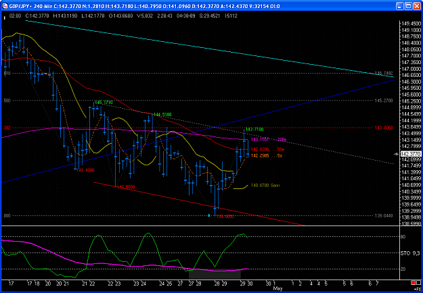This screenshot has width=423, height=293.
Task: Click the stochastic 80 level label
Action: pyautogui.click(x=403, y=237)
